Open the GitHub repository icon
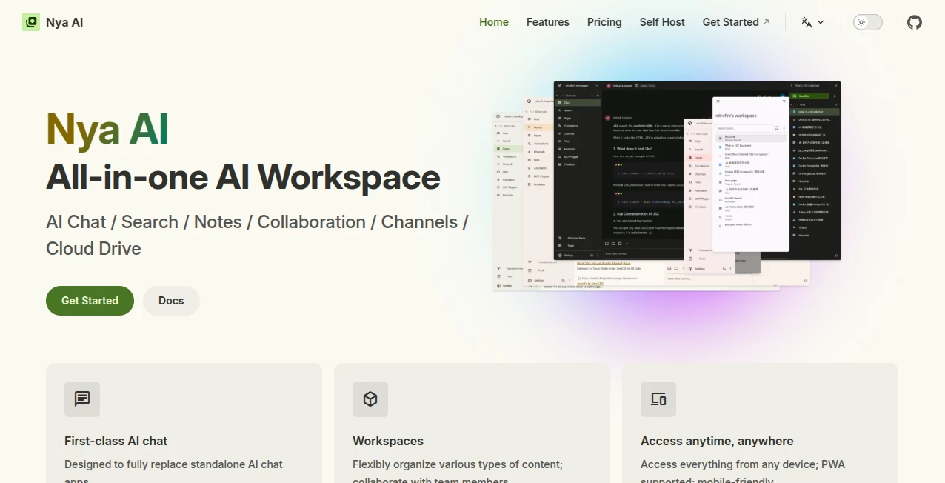Screen dimensions: 945x483 click(x=915, y=22)
